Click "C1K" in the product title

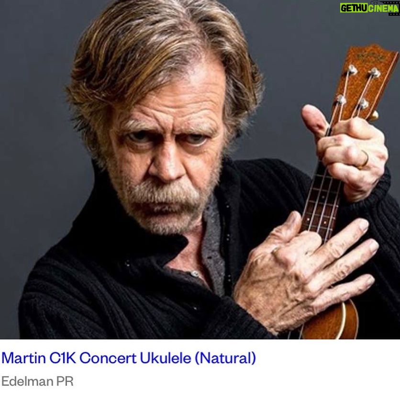(63, 358)
